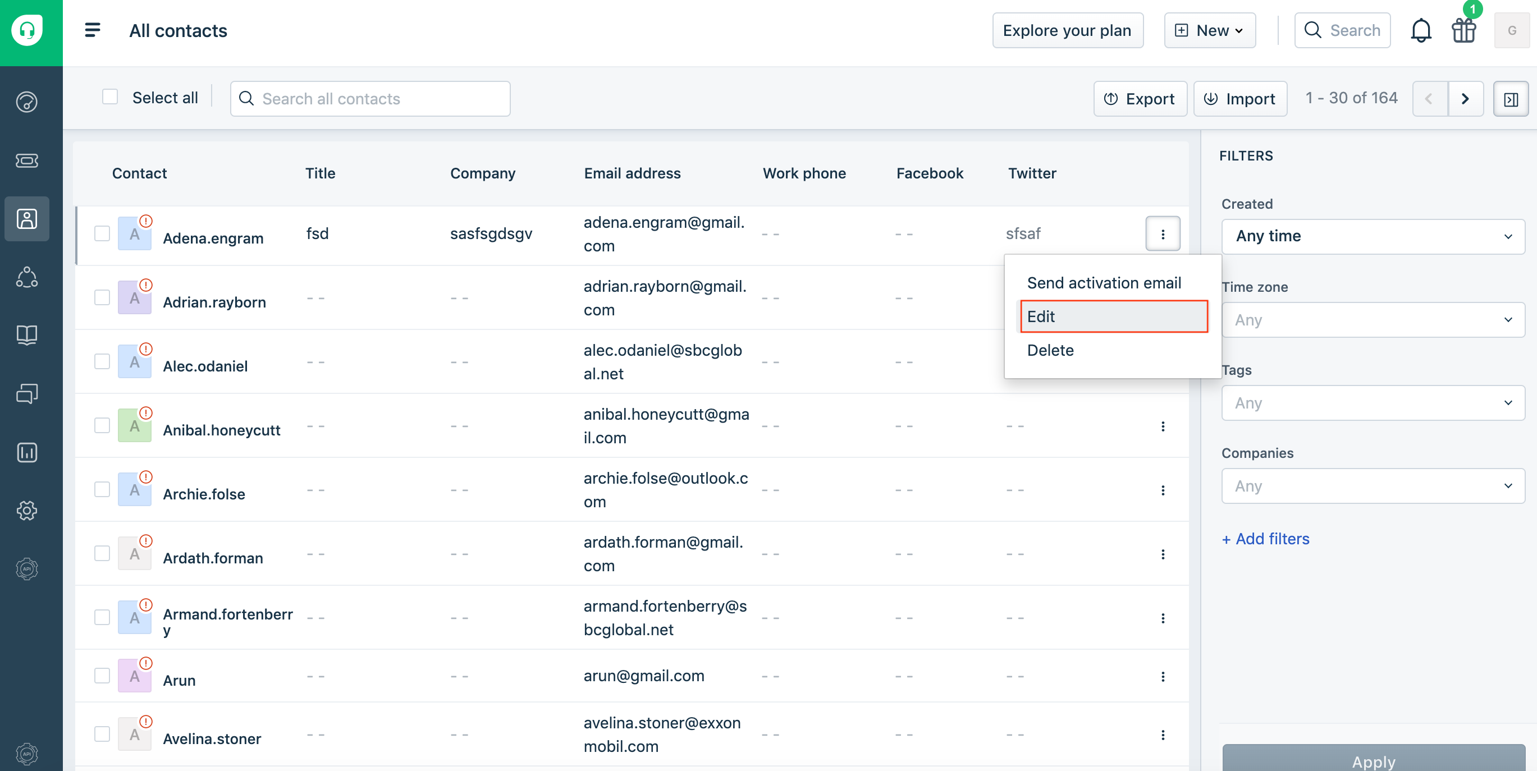Open notifications bell icon
Image resolution: width=1537 pixels, height=771 pixels.
click(1422, 30)
